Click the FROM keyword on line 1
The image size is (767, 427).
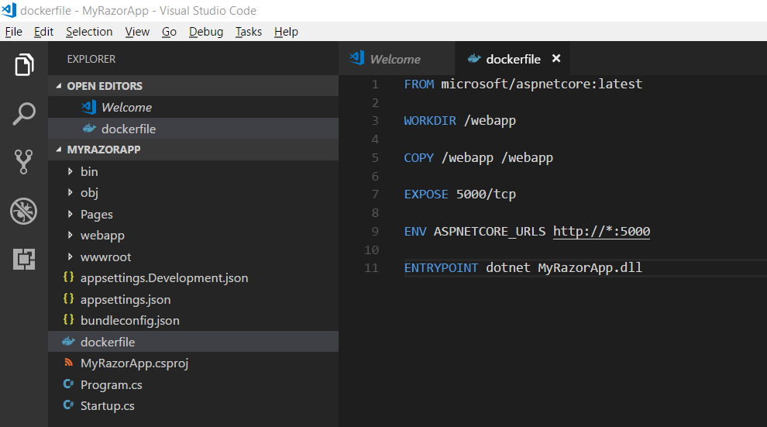point(418,84)
